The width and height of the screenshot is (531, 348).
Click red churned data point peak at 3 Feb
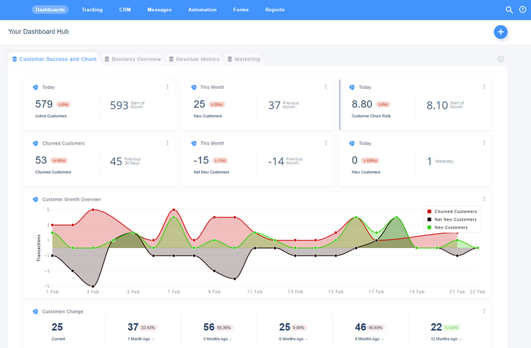pyautogui.click(x=93, y=209)
